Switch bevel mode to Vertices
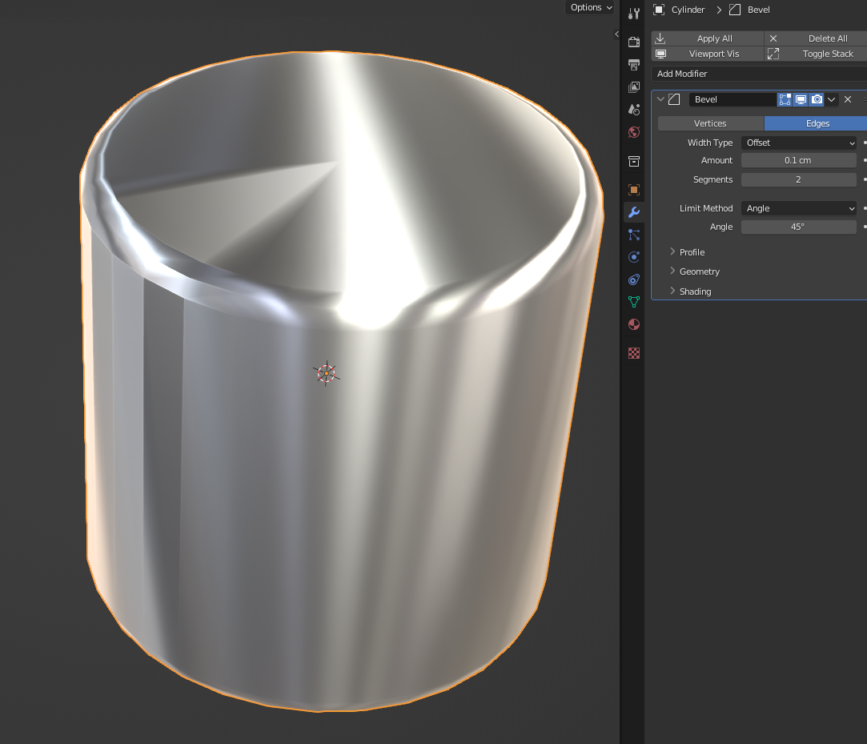 710,123
